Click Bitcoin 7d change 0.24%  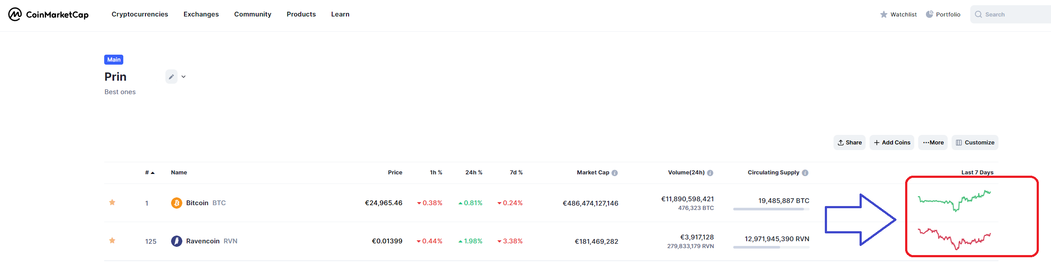coord(510,203)
